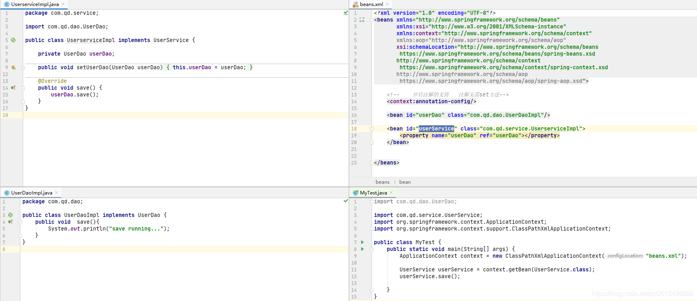Close the MyTest.java tab

click(x=391, y=193)
